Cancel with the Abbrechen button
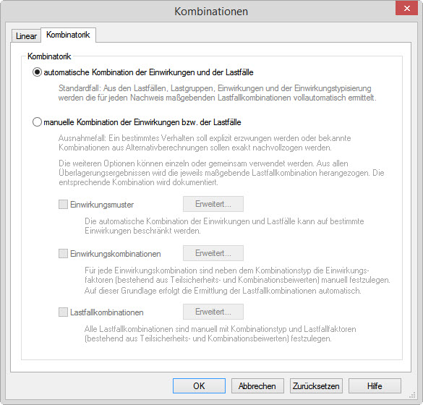This screenshot has height=405, width=423. [257, 386]
